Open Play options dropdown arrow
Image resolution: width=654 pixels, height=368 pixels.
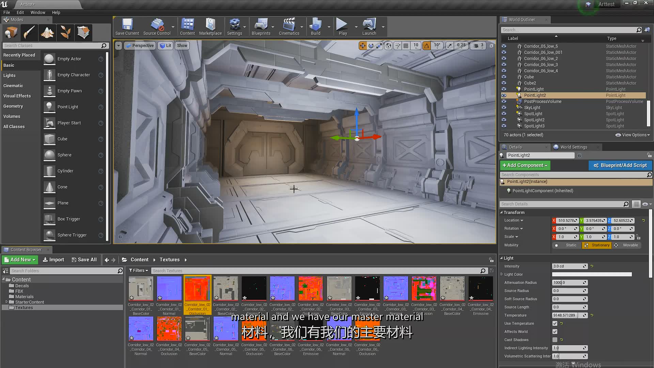356,27
